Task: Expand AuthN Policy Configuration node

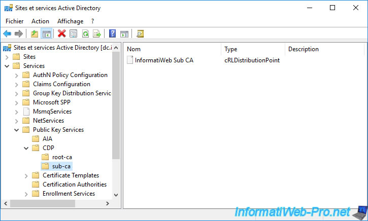Action: (16, 76)
